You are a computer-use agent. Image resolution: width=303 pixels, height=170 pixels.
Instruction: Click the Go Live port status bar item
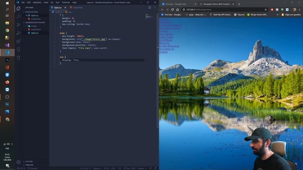coord(129,168)
